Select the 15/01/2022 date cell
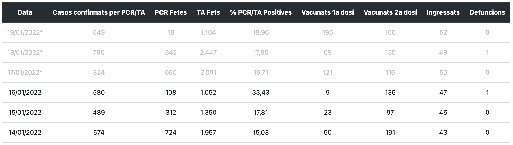This screenshot has width=513, height=145. tap(25, 113)
